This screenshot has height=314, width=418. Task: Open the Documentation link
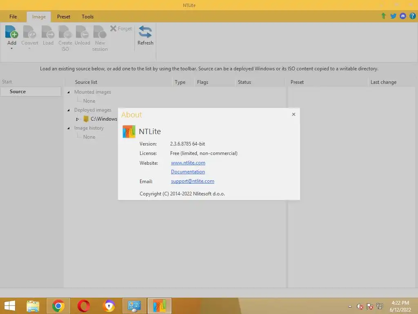pos(188,172)
